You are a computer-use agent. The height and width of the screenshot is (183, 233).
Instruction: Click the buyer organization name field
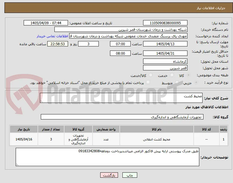pyautogui.click(x=121, y=29)
